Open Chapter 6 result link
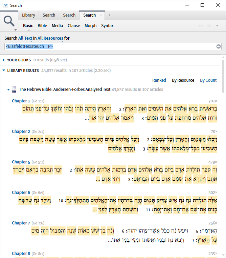The width and height of the screenshot is (226, 258). [21, 193]
